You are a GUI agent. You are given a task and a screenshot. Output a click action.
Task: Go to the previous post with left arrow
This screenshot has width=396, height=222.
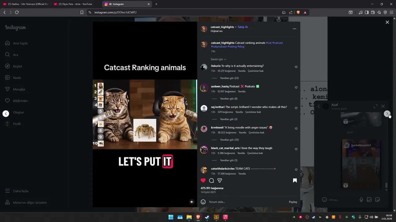point(6,114)
